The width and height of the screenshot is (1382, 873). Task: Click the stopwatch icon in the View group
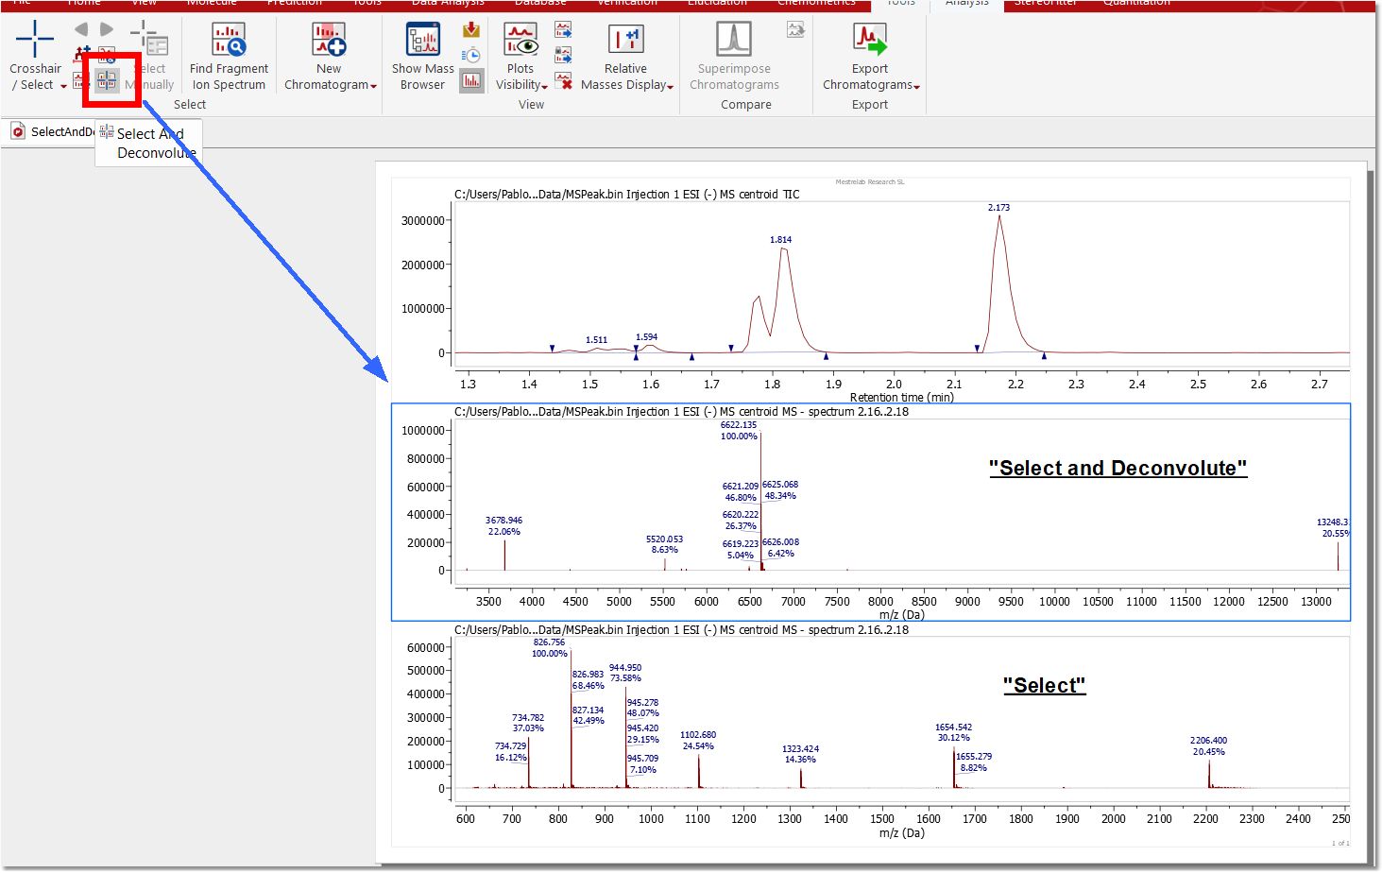[x=471, y=56]
